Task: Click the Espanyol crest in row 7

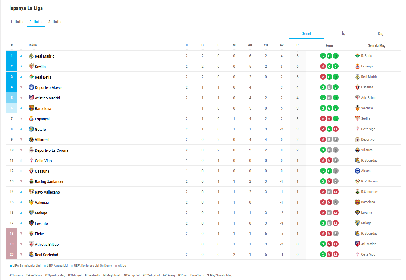Action: pos(31,119)
